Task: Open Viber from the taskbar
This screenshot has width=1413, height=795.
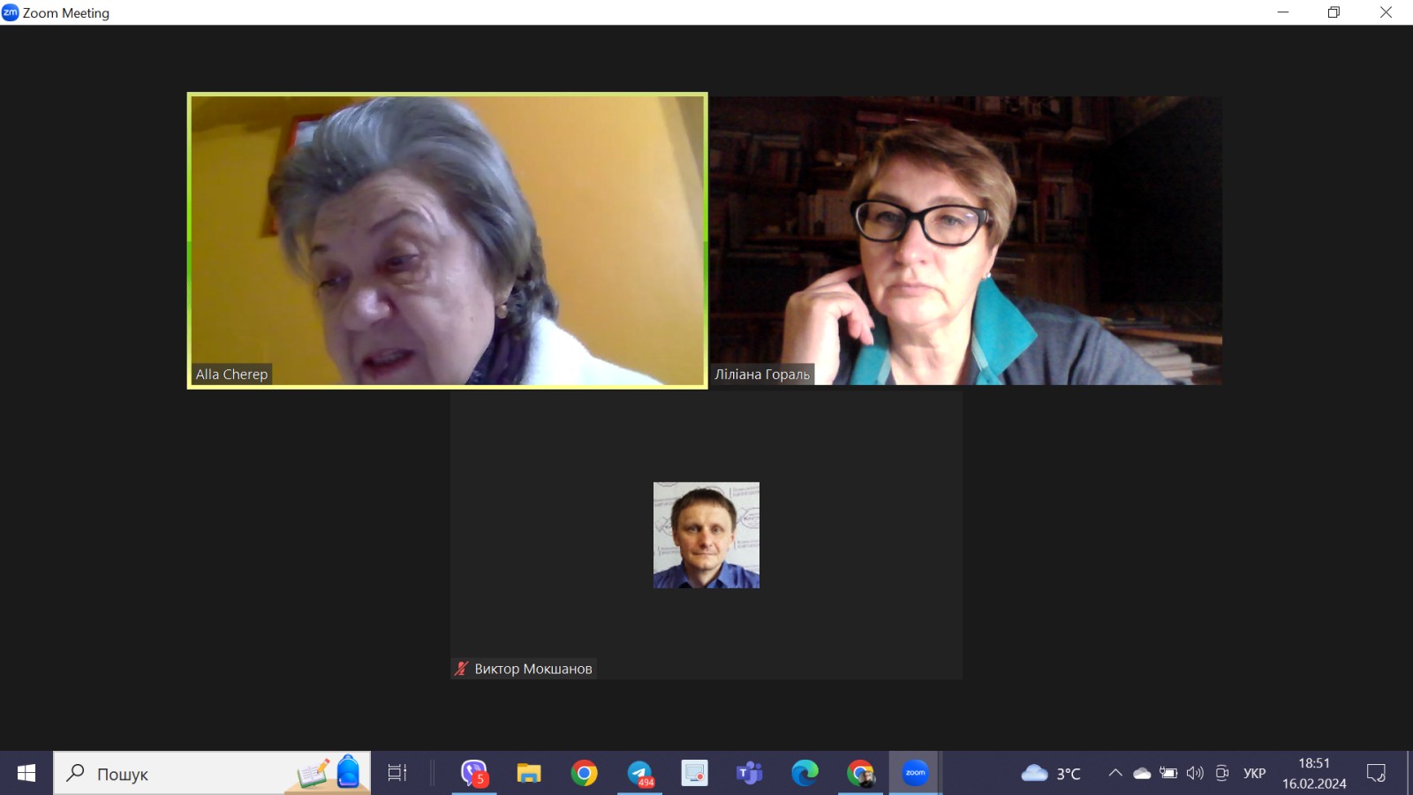Action: coord(474,773)
